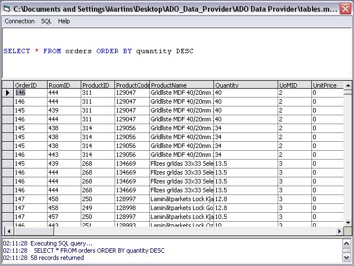Open the SQL menu
Image resolution: width=354 pixels, height=266 pixels.
click(x=46, y=21)
